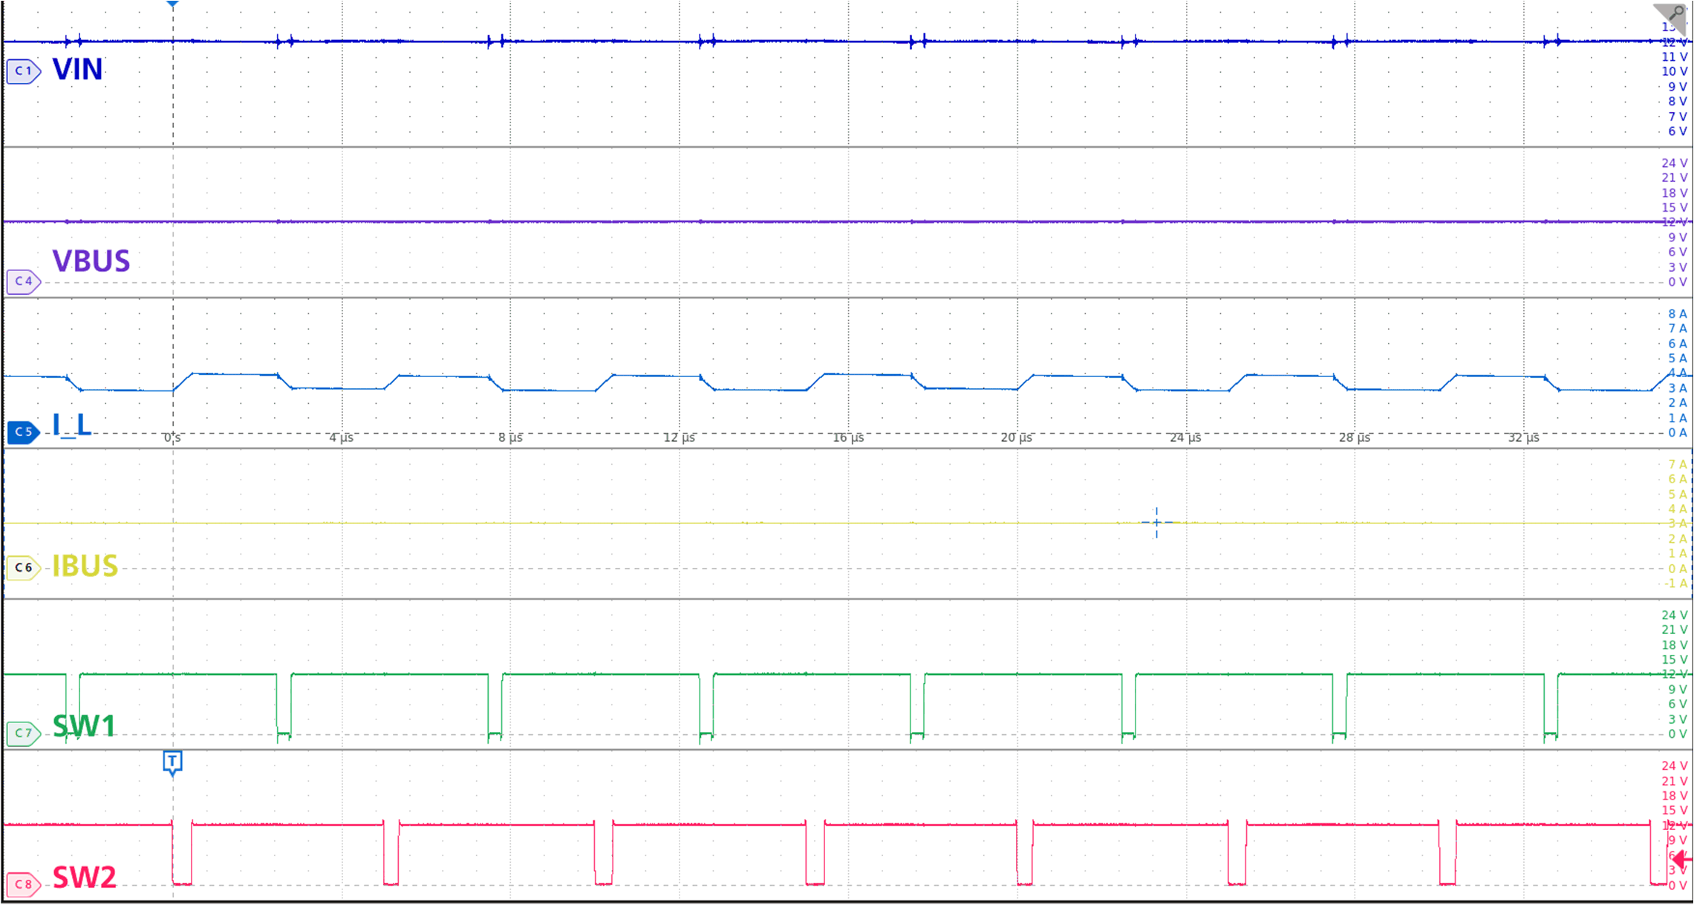Select the IBUS trace label

click(x=84, y=564)
